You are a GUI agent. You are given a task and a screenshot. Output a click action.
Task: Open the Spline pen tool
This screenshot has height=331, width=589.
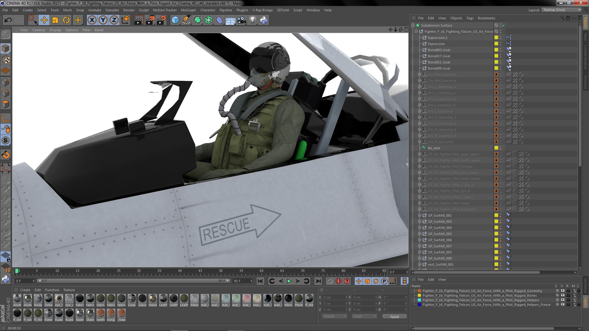[x=186, y=20]
